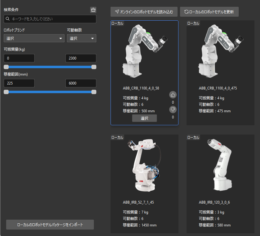This screenshot has height=236, width=260.
Task: Click the thumbs-down dislike icon
Action: (173, 109)
